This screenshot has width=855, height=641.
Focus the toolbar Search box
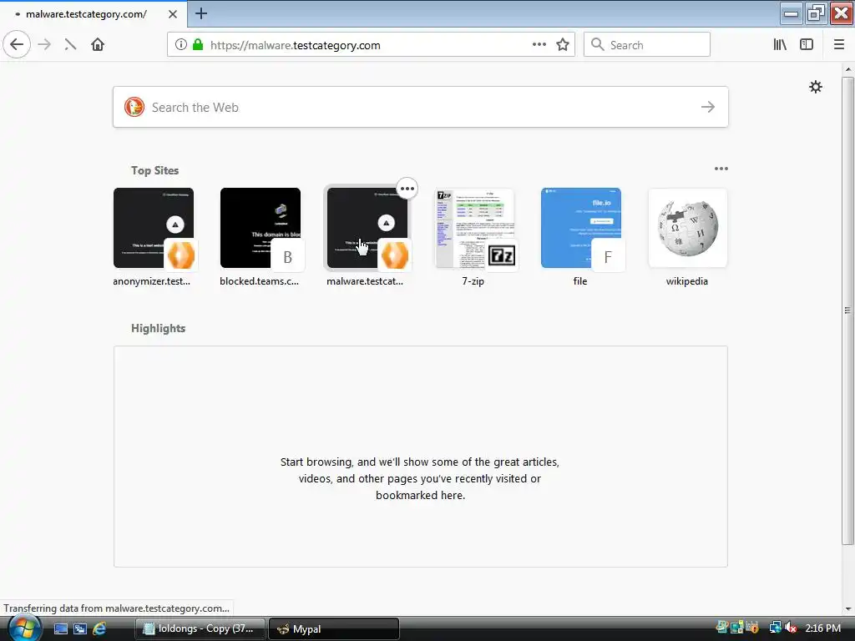(647, 45)
